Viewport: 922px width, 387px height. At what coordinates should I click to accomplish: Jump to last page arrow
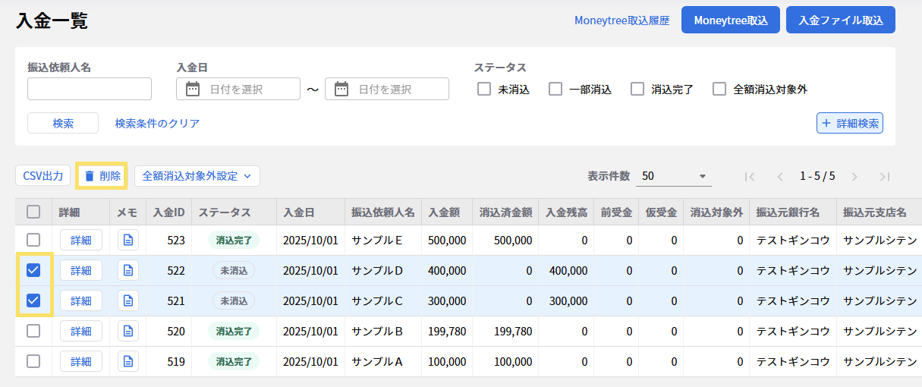pos(884,176)
